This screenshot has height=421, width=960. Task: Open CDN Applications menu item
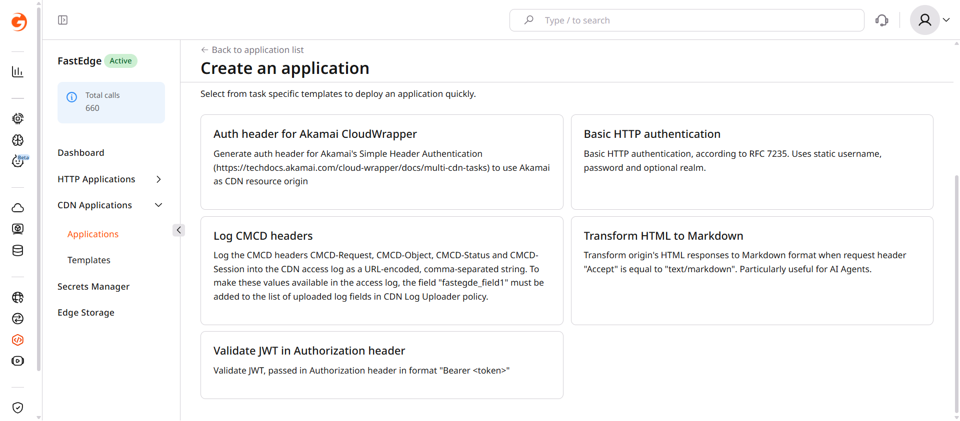point(95,205)
